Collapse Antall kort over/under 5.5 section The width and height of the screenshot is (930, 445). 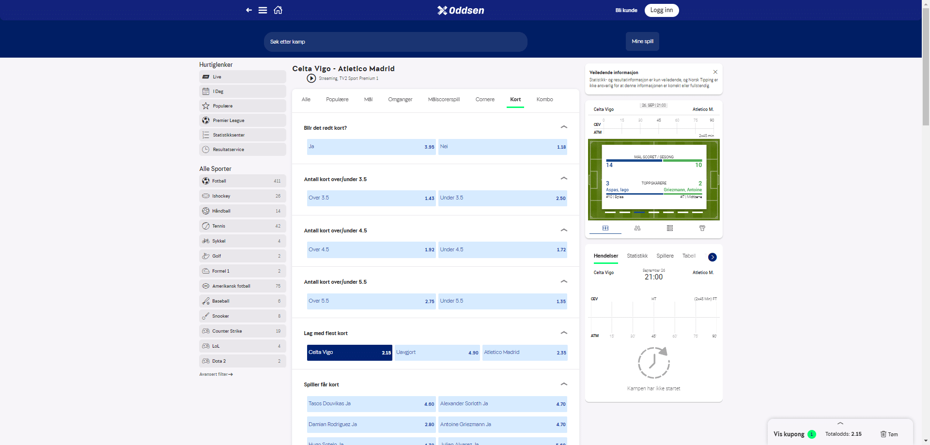(564, 281)
